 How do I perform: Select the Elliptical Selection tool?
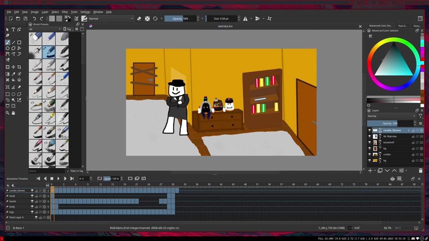14,94
